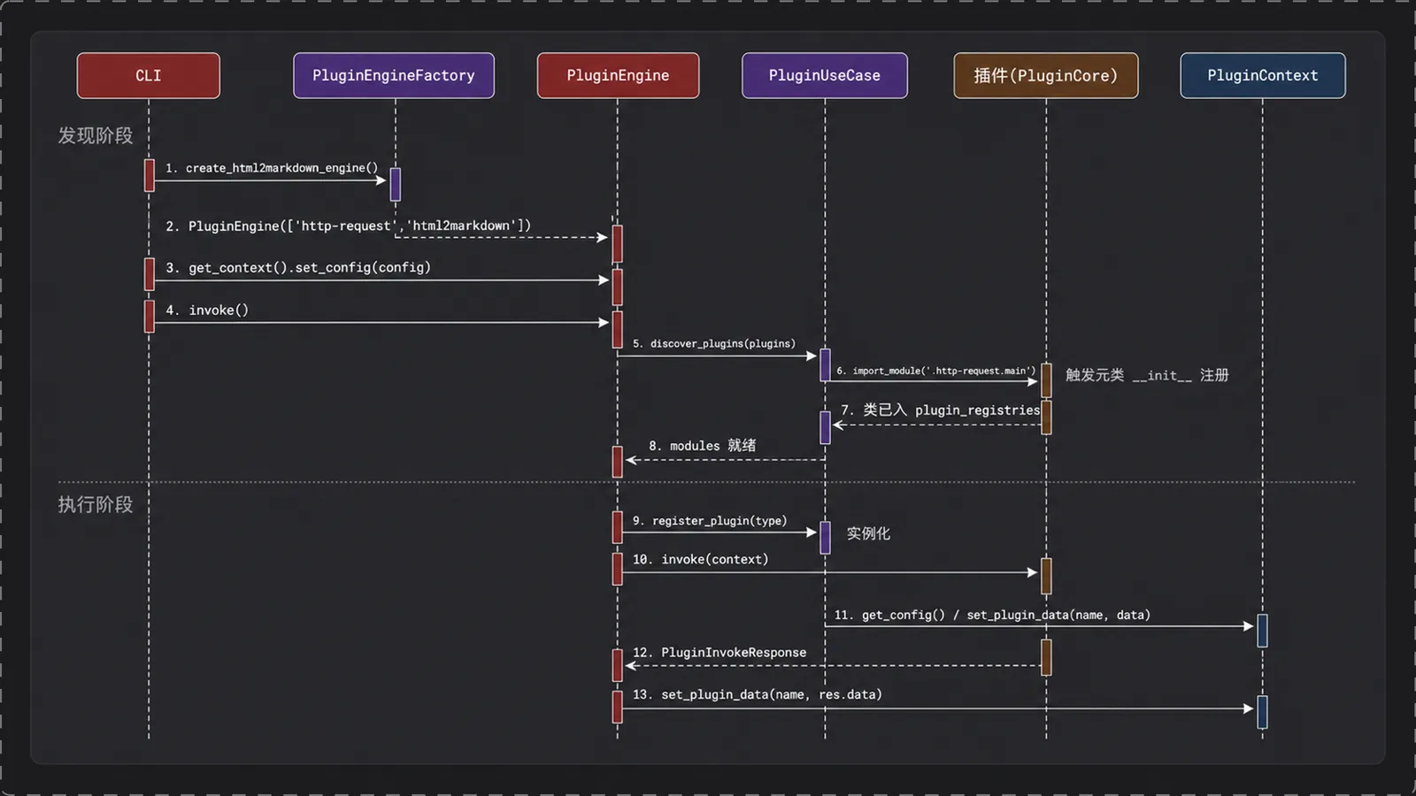Select message 10 invoke(context)

(701, 559)
